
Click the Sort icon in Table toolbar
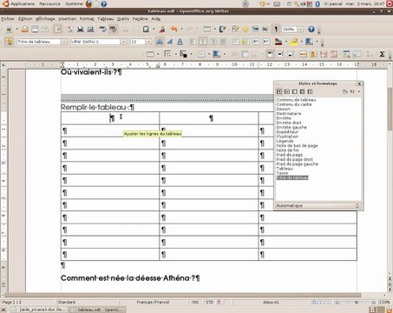[370, 54]
